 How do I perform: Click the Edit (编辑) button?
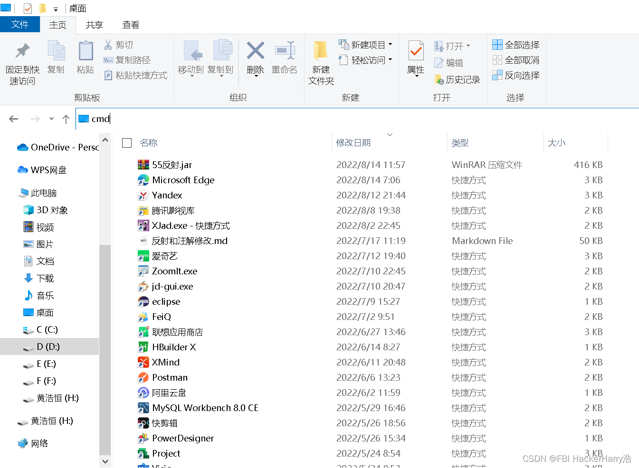[448, 63]
